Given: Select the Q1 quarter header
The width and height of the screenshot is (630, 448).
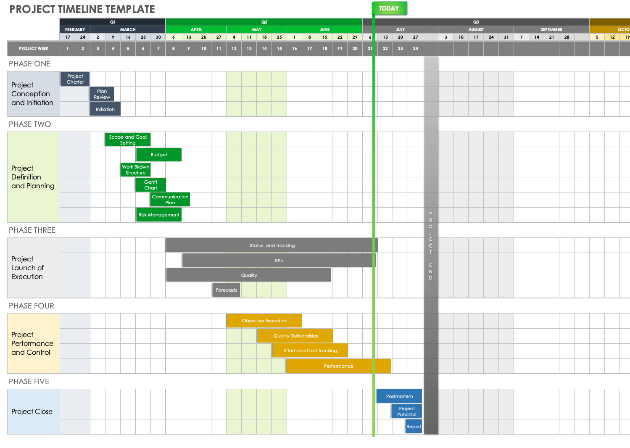Looking at the screenshot, I should tap(113, 22).
